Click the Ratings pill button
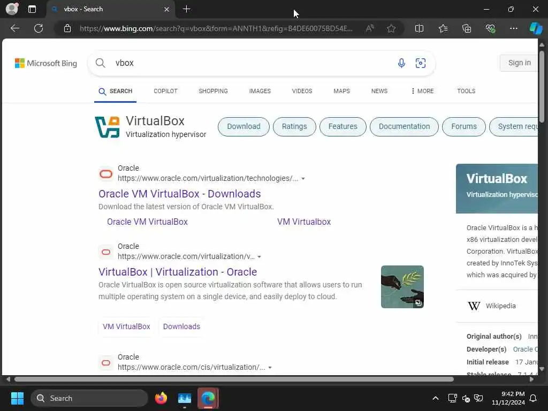 click(x=294, y=126)
